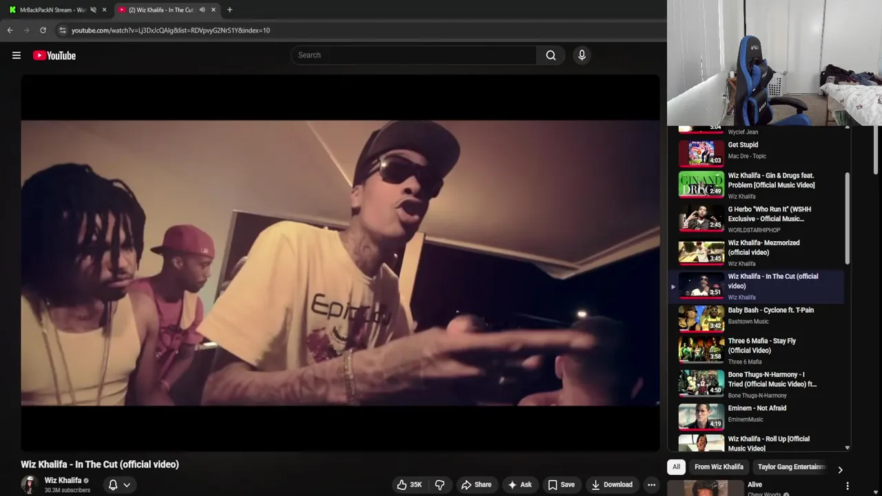Show more filter chips with right chevron

(x=840, y=469)
